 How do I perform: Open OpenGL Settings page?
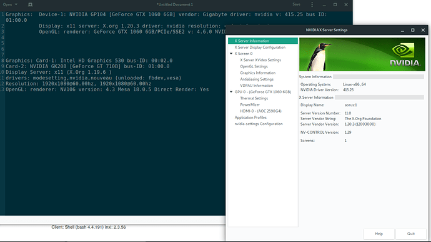tap(254, 66)
